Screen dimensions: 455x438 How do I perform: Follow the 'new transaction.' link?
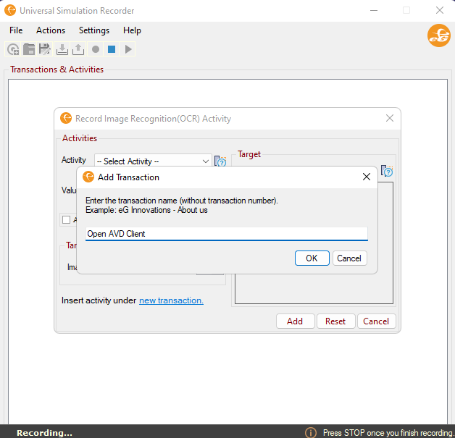coord(171,300)
